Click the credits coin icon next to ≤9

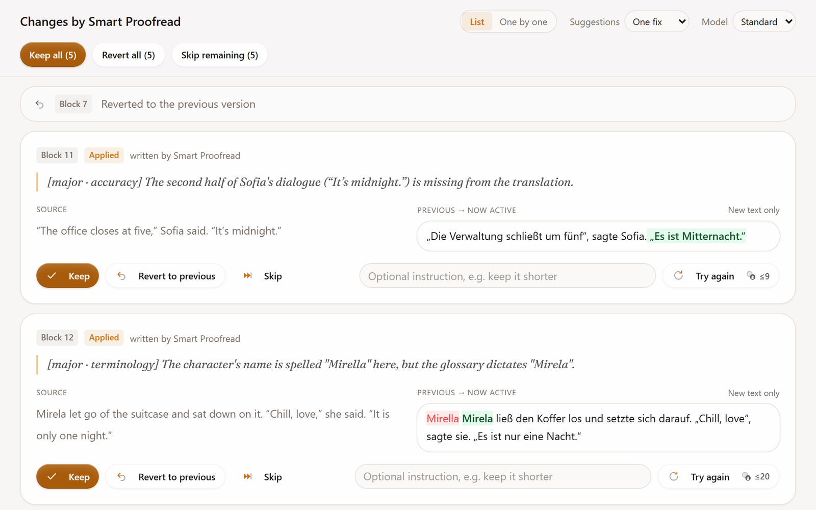tap(751, 276)
